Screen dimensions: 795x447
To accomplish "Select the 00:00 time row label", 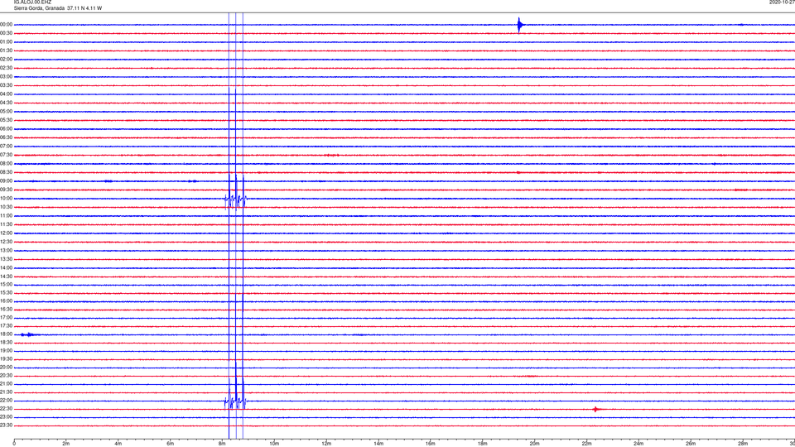I will click(7, 24).
